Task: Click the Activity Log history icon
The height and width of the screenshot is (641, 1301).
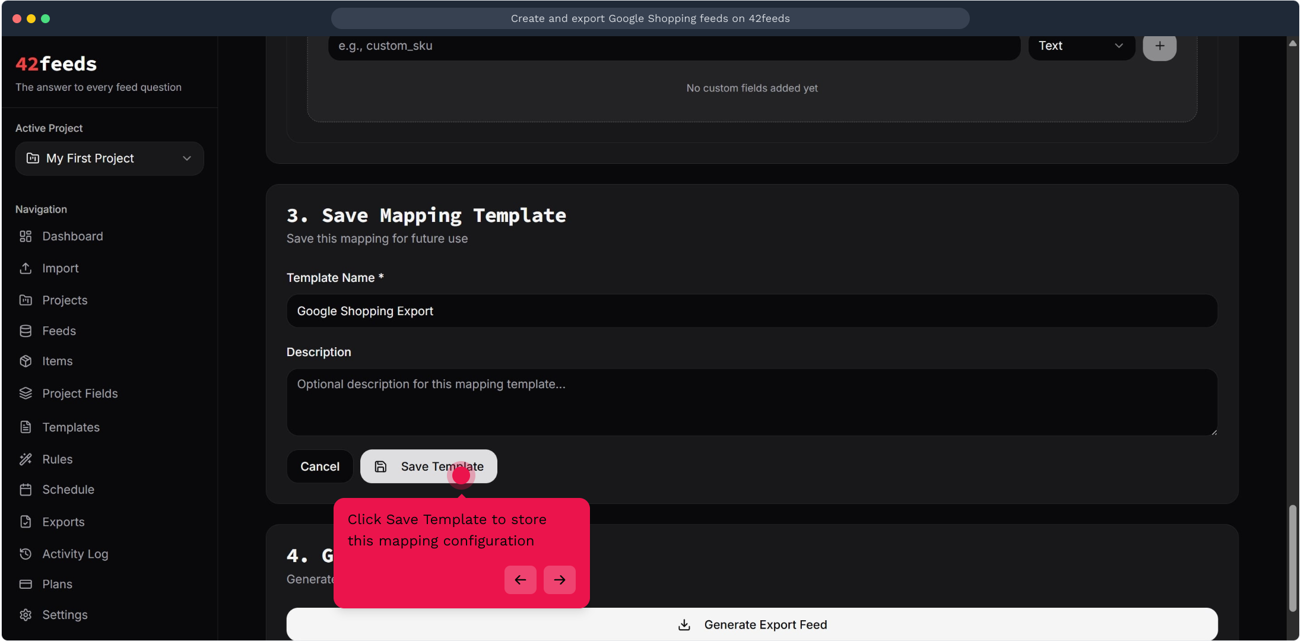Action: tap(26, 554)
